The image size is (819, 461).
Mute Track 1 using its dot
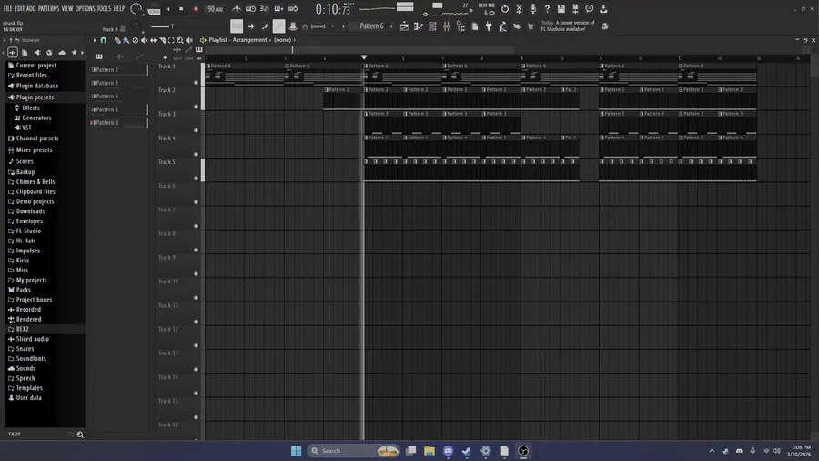pyautogui.click(x=196, y=83)
